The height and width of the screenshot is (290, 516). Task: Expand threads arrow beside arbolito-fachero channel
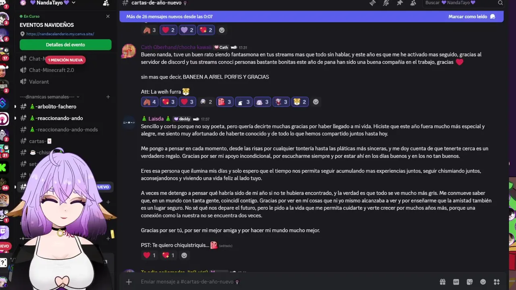pyautogui.click(x=15, y=107)
